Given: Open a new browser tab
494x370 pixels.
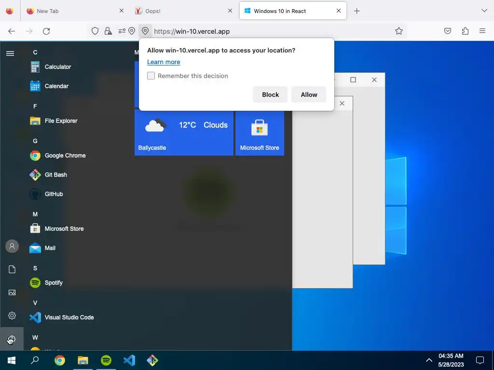Looking at the screenshot, I should 357,11.
